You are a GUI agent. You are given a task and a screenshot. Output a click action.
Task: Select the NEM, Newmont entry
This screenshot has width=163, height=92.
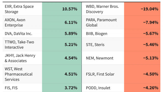(x=103, y=58)
